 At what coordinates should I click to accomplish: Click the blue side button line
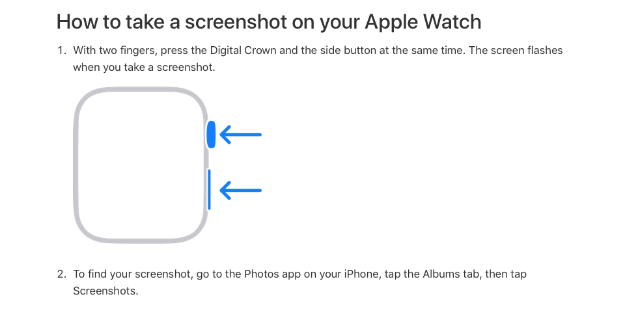(209, 189)
